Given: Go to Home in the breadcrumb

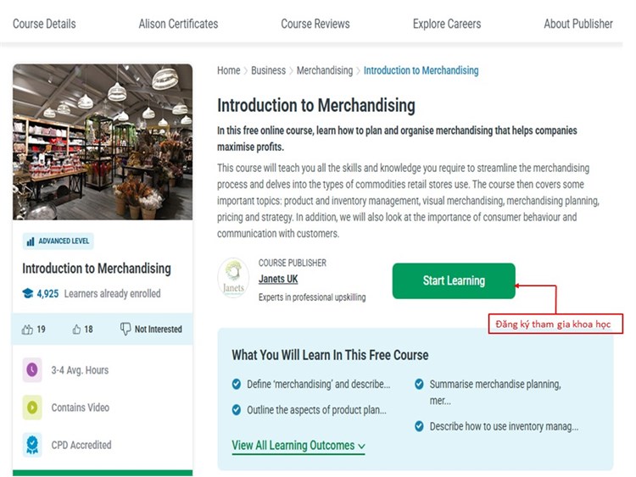Looking at the screenshot, I should [x=228, y=70].
